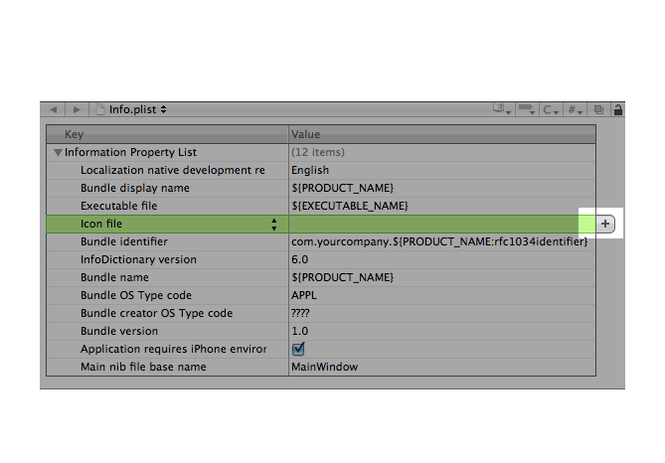
Task: Click the back navigation arrow
Action: [x=54, y=109]
